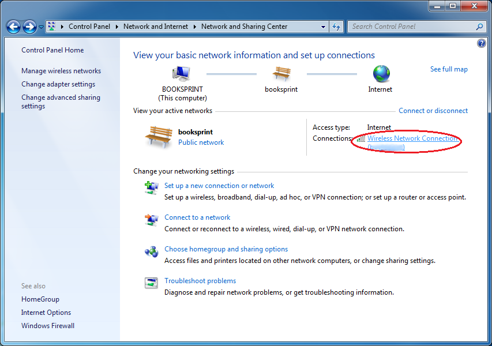This screenshot has width=492, height=346.
Task: Click the Set up new connection icon
Action: point(151,188)
